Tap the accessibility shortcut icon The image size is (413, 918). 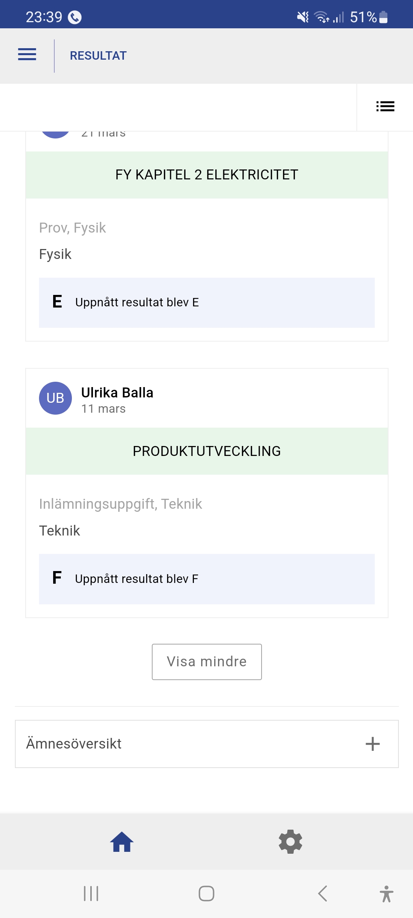click(386, 894)
